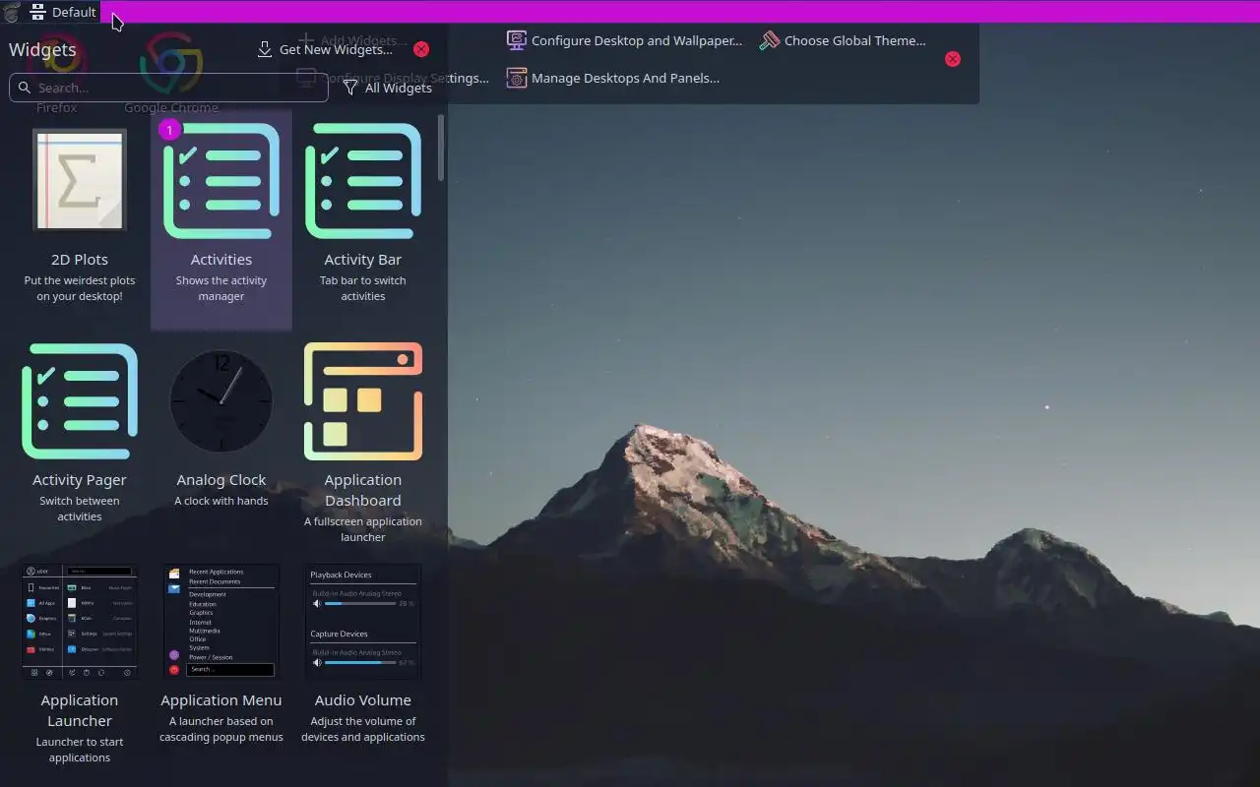Click the Widgets panel title
Image resolution: width=1260 pixels, height=787 pixels.
pyautogui.click(x=42, y=49)
